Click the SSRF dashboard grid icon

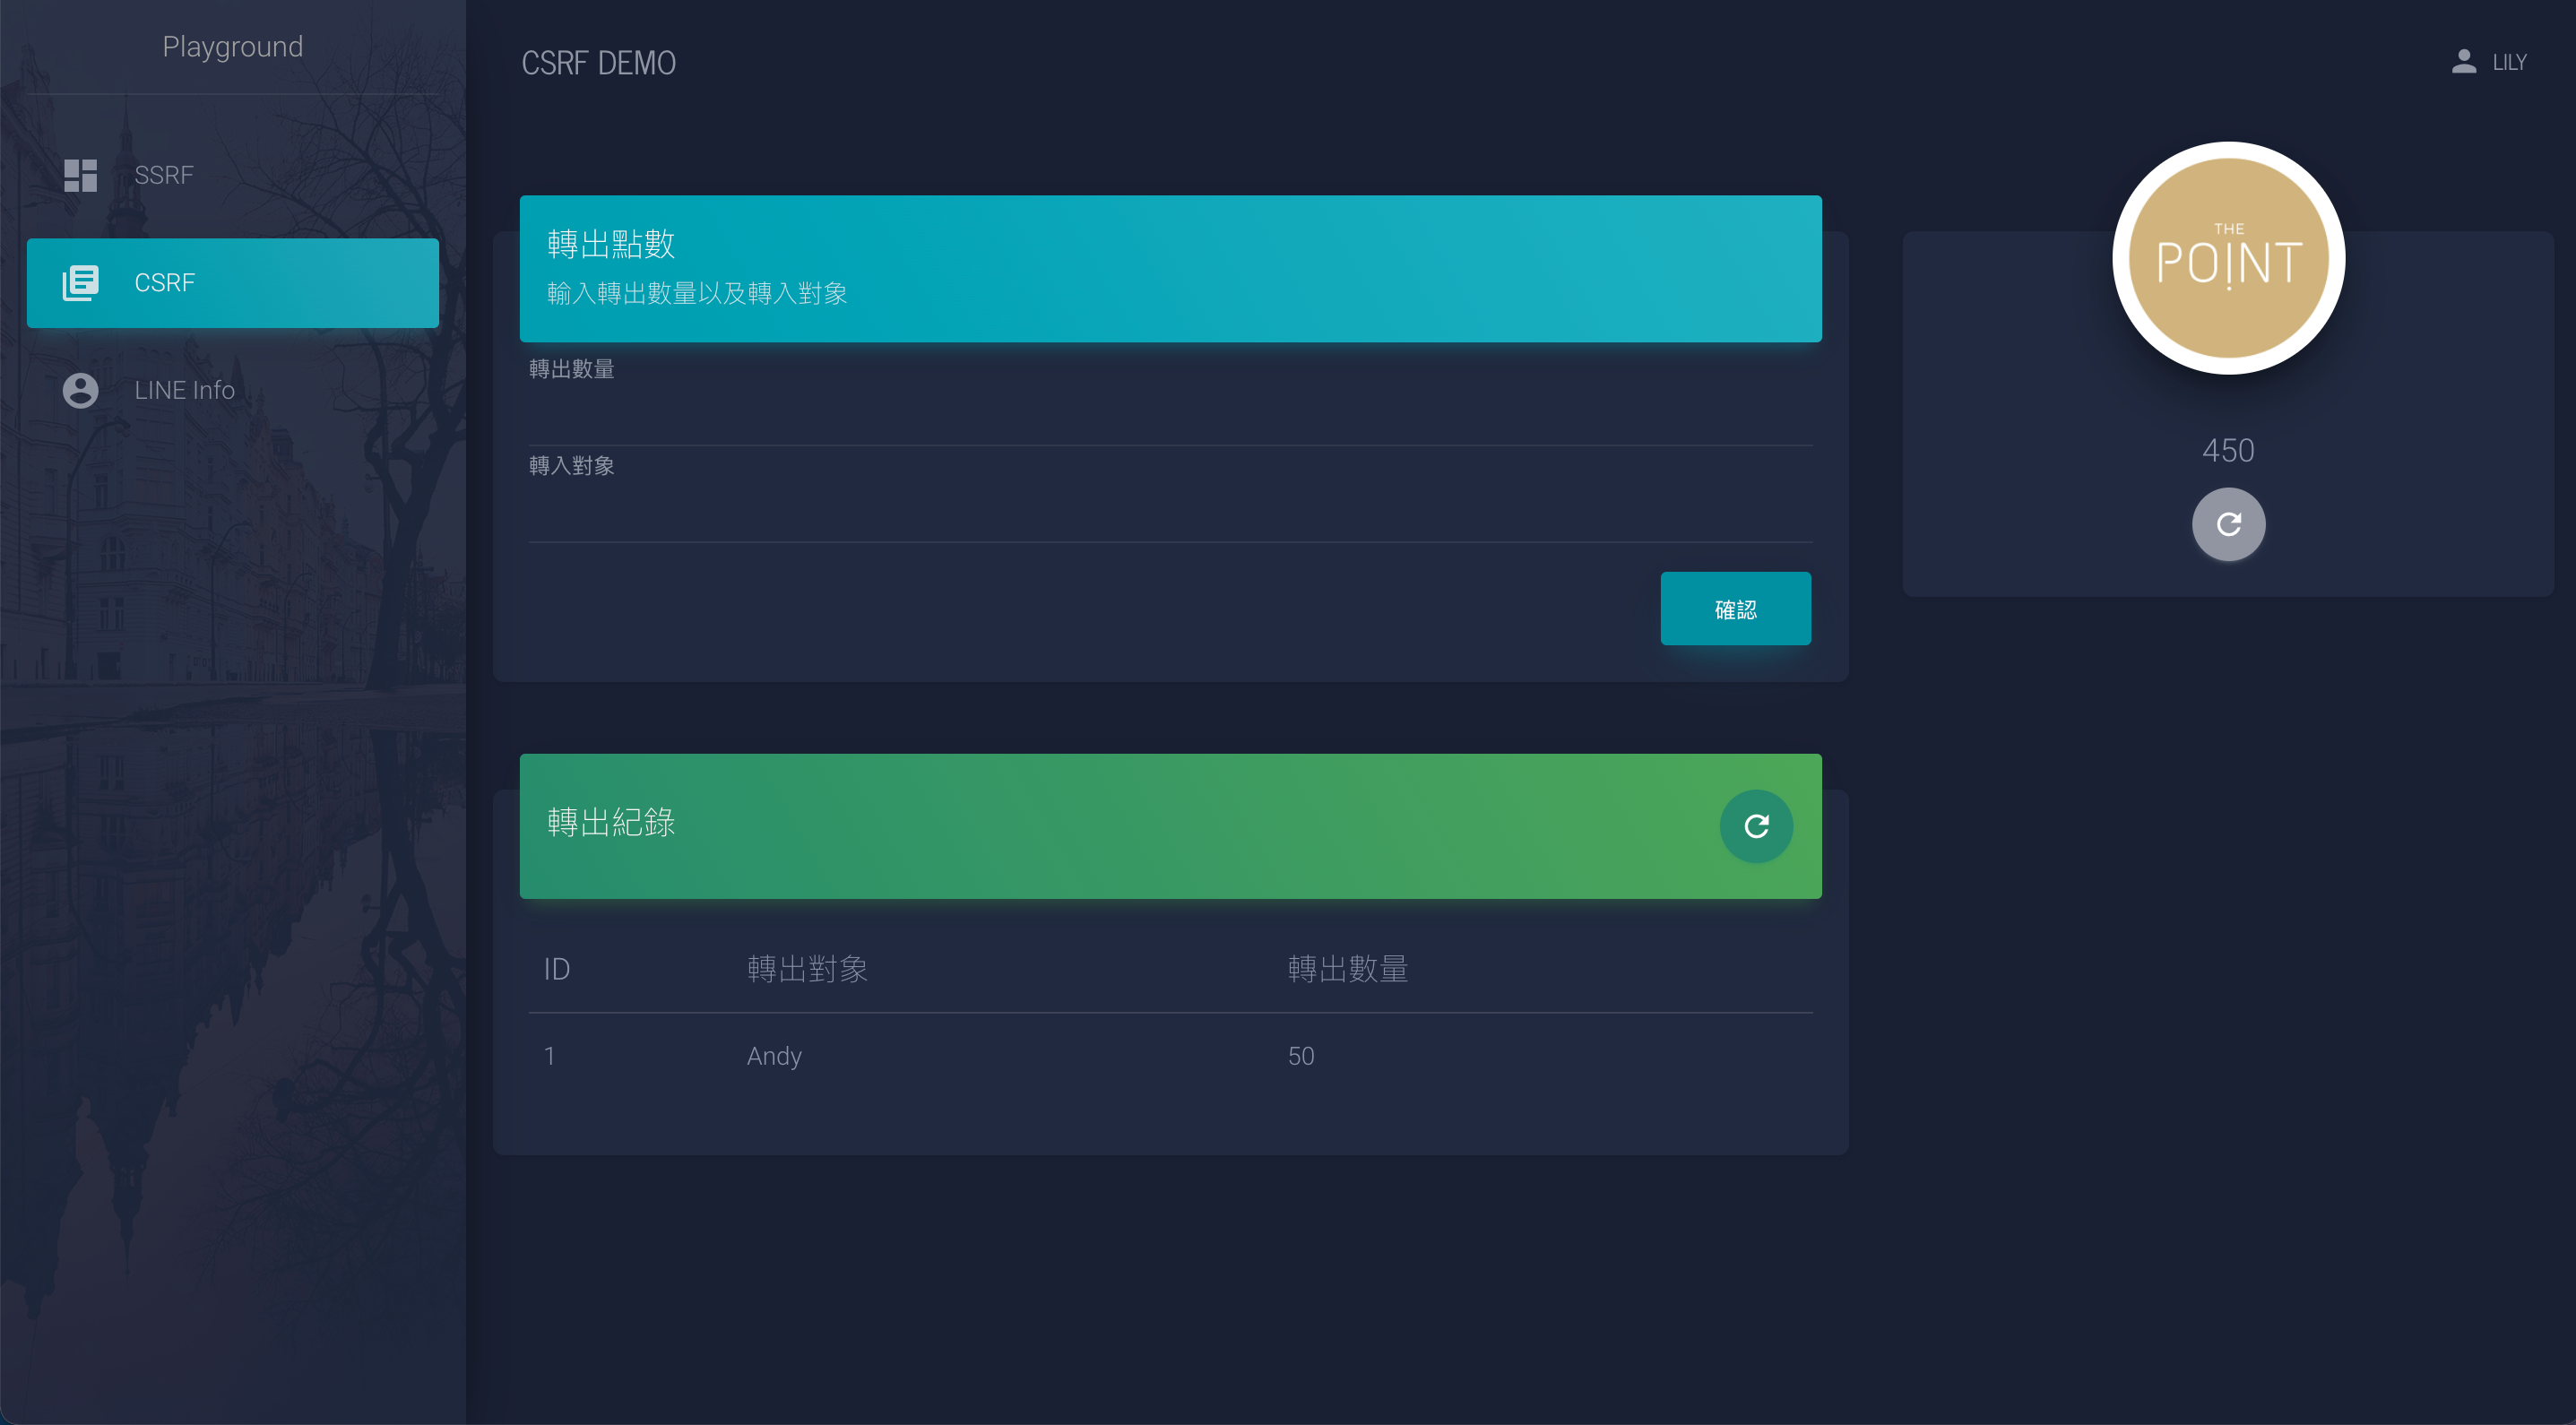coord(80,175)
